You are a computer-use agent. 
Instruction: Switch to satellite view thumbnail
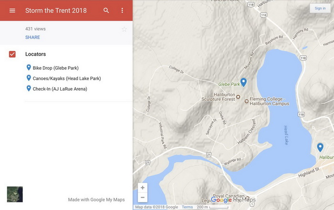click(15, 194)
